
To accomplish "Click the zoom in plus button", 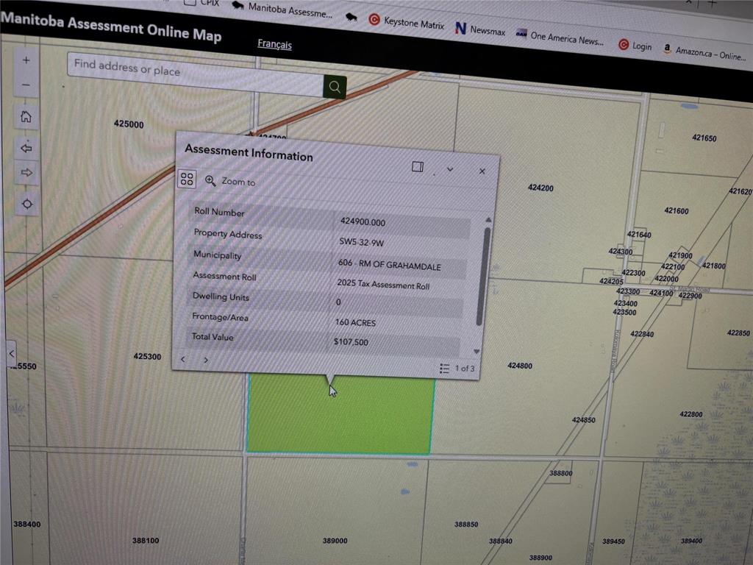I will click(26, 60).
